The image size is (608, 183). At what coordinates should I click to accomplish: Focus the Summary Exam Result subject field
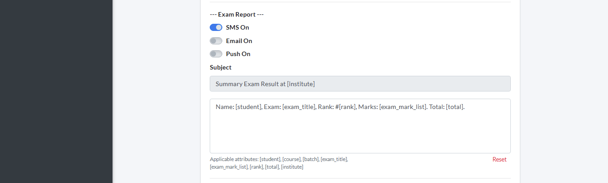pyautogui.click(x=360, y=84)
